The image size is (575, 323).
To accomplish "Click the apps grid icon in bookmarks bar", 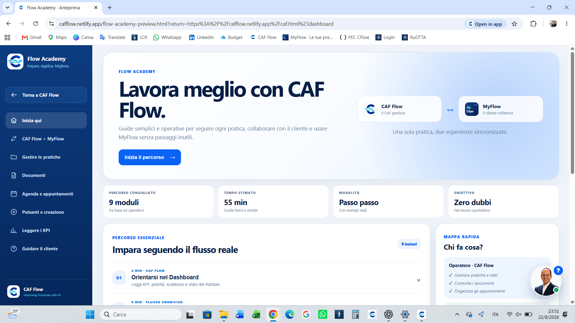I will tap(7, 37).
